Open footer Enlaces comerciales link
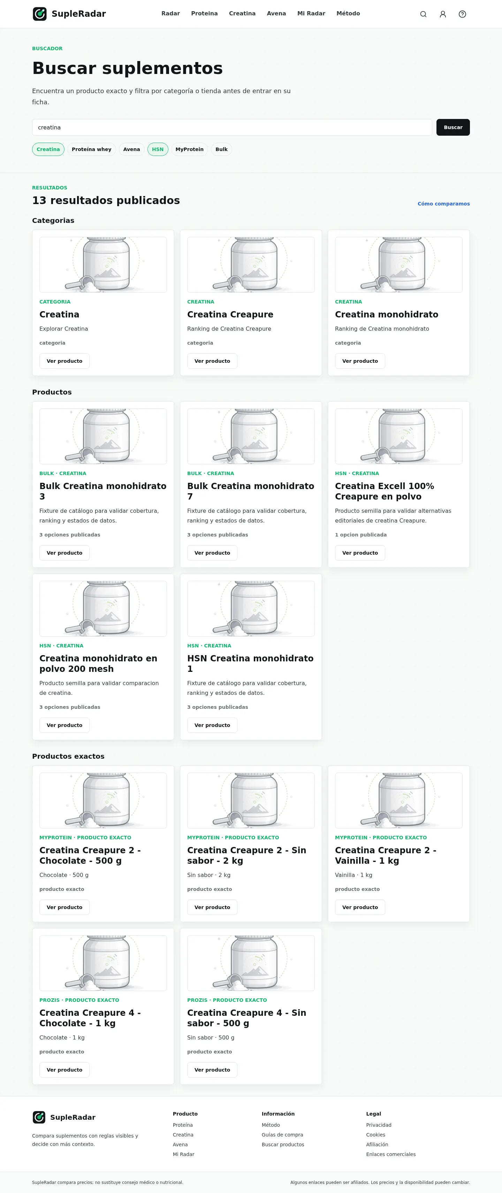Image resolution: width=502 pixels, height=1193 pixels. 391,1154
